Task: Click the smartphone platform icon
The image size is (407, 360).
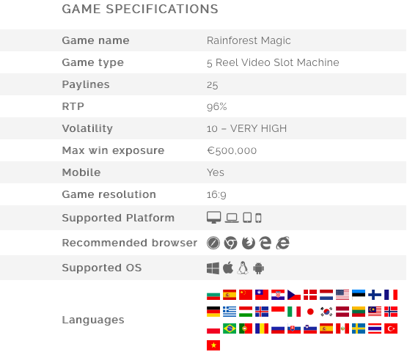Action: point(258,218)
